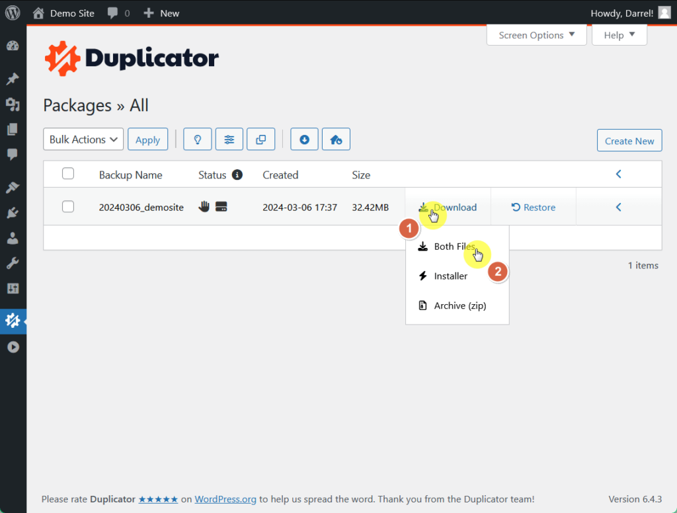Select Installer from download menu
Screen dimensions: 677x513
point(458,276)
